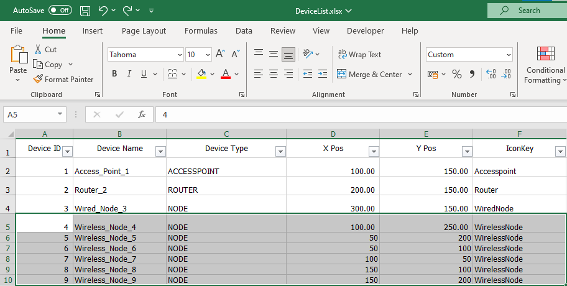Open the Clipboard dialog launcher

97,95
